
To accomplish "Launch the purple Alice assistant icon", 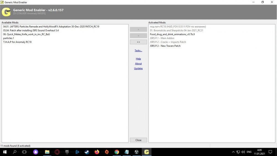I will point(36,152).
